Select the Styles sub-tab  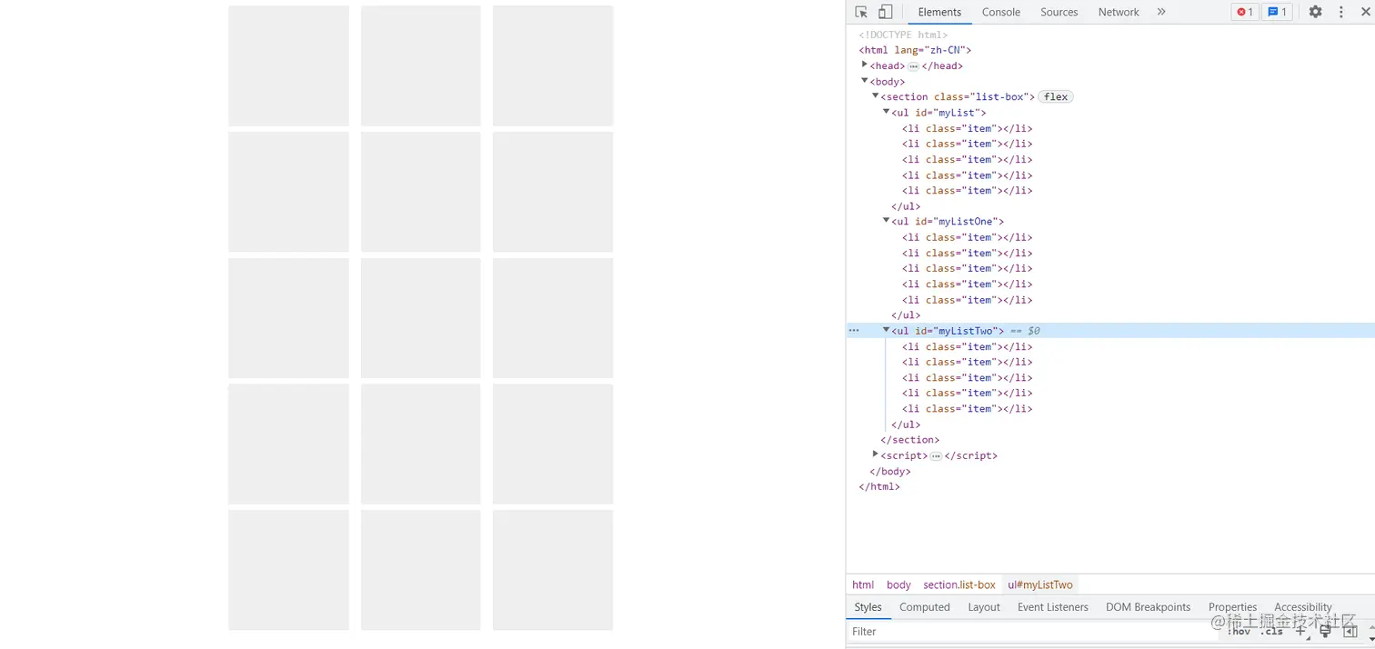pos(868,607)
